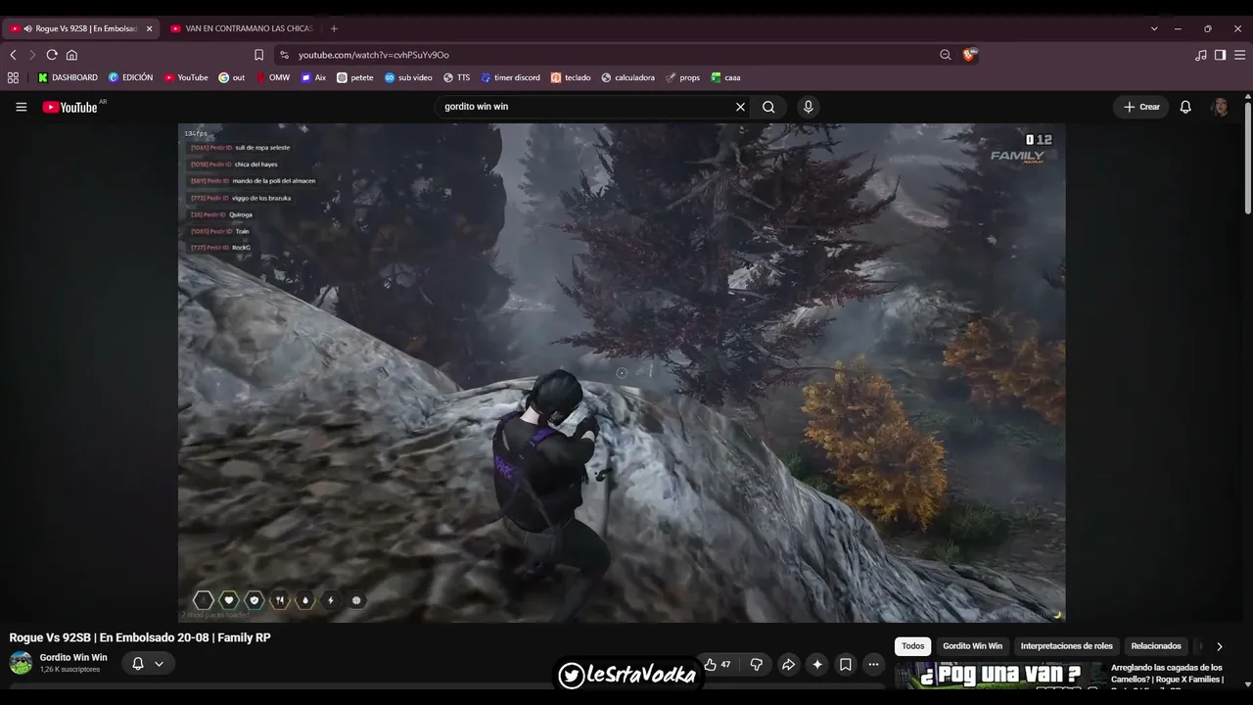The image size is (1253, 705).
Task: Open the teclado bookmark
Action: point(571,77)
